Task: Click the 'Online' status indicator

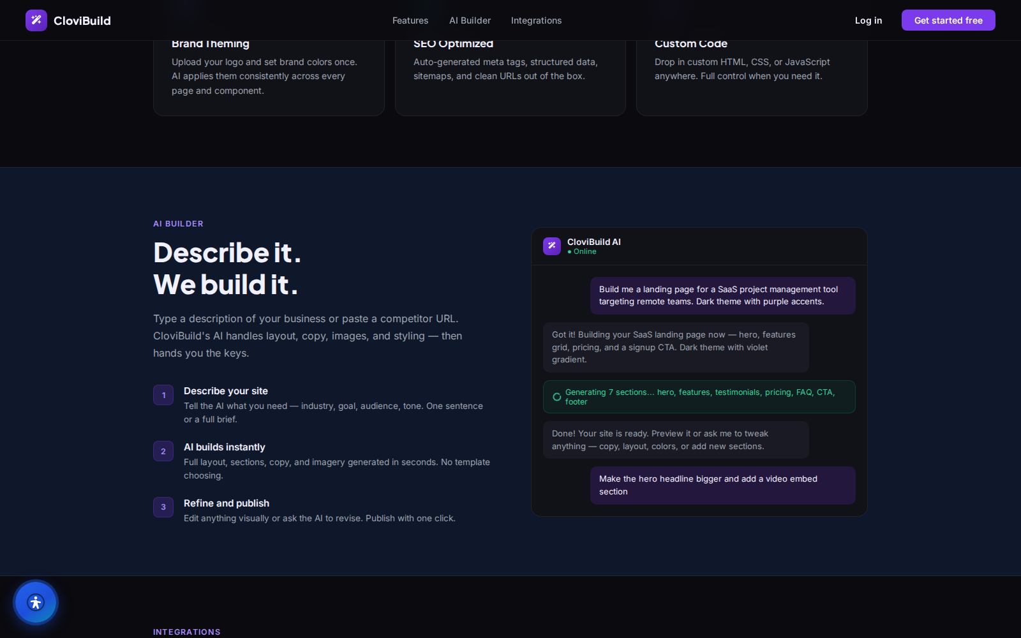Action: click(x=582, y=251)
